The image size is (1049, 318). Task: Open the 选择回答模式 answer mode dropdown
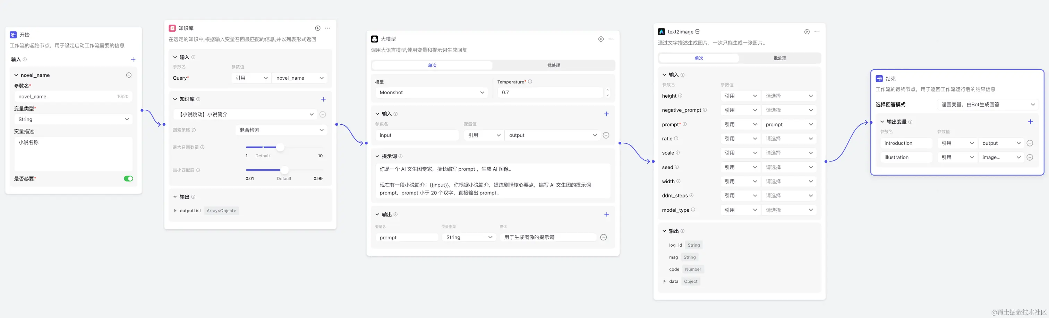[988, 105]
